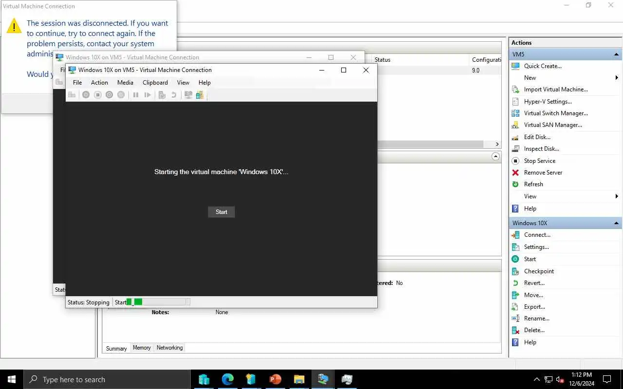The image size is (623, 389).
Task: Expand the New submenu in Actions
Action: point(617,78)
